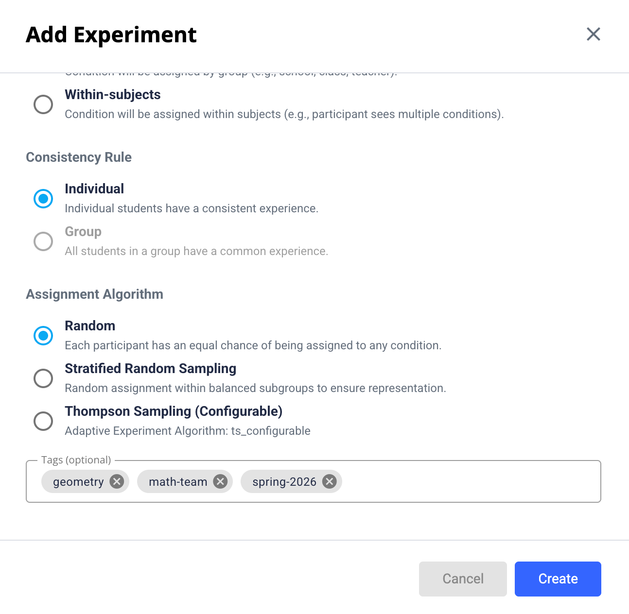Select the Within-subjects radio option
This screenshot has height=614, width=629.
point(43,104)
